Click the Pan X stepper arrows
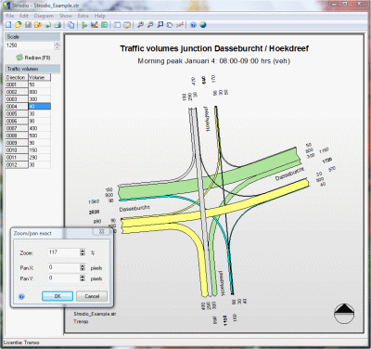 (83, 267)
